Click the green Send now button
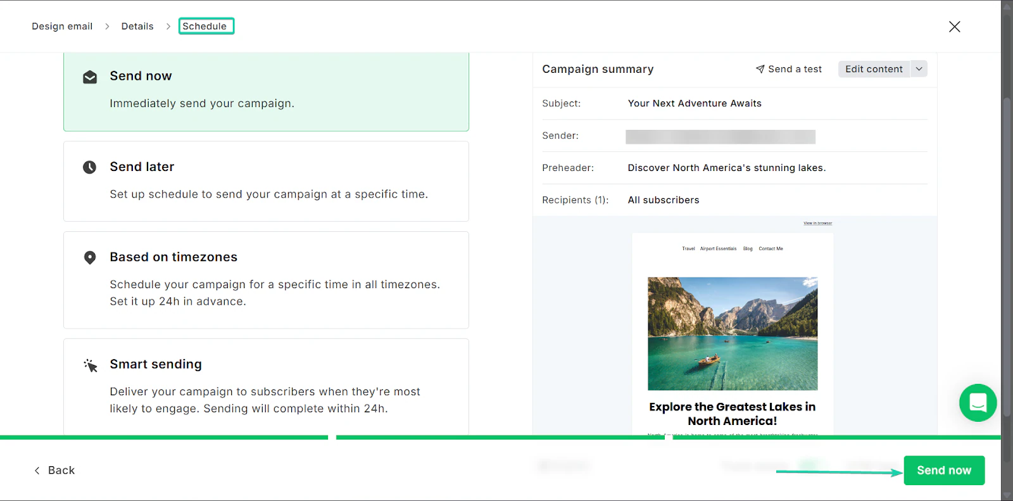The width and height of the screenshot is (1013, 501). (944, 471)
